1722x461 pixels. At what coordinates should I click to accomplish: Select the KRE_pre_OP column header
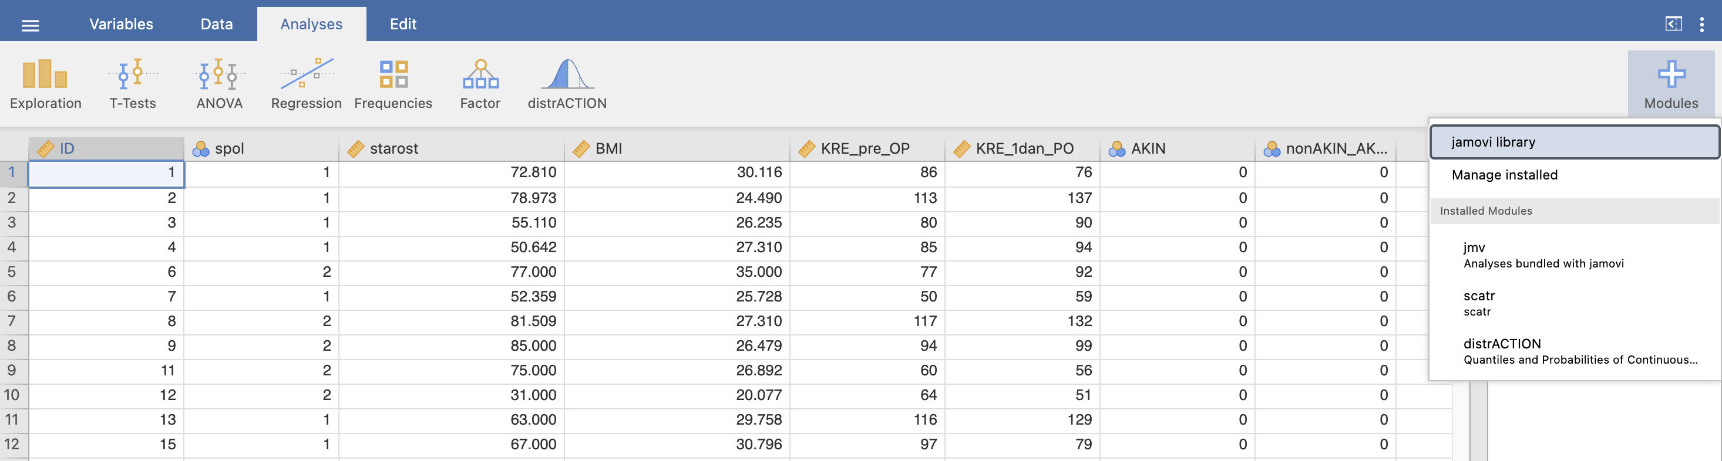click(867, 149)
